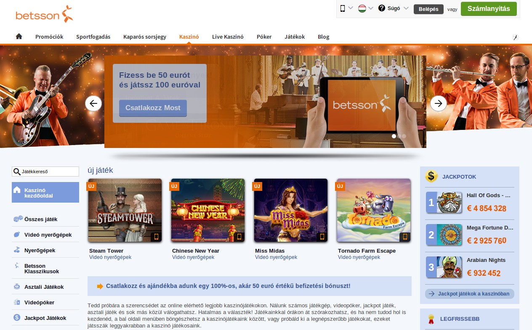
Task: Click the wand icon at right of navigation
Action: [x=516, y=37]
